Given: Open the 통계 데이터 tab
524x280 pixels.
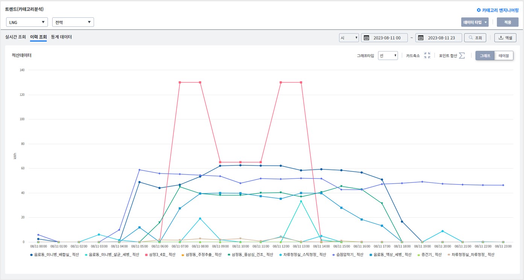Looking at the screenshot, I should point(61,37).
